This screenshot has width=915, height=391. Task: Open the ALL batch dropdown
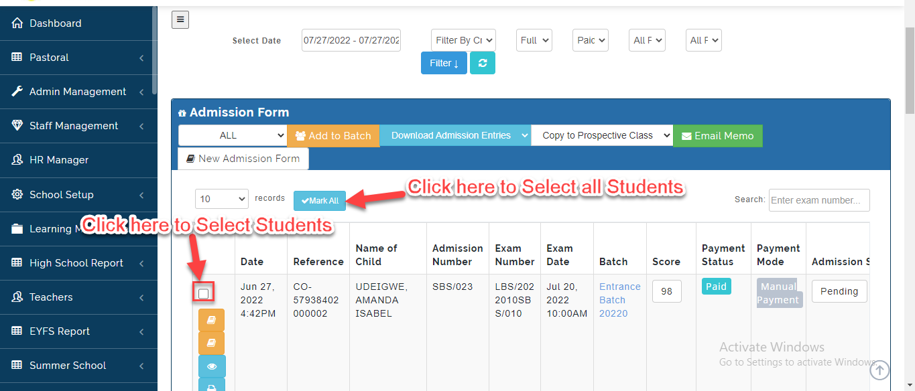233,135
